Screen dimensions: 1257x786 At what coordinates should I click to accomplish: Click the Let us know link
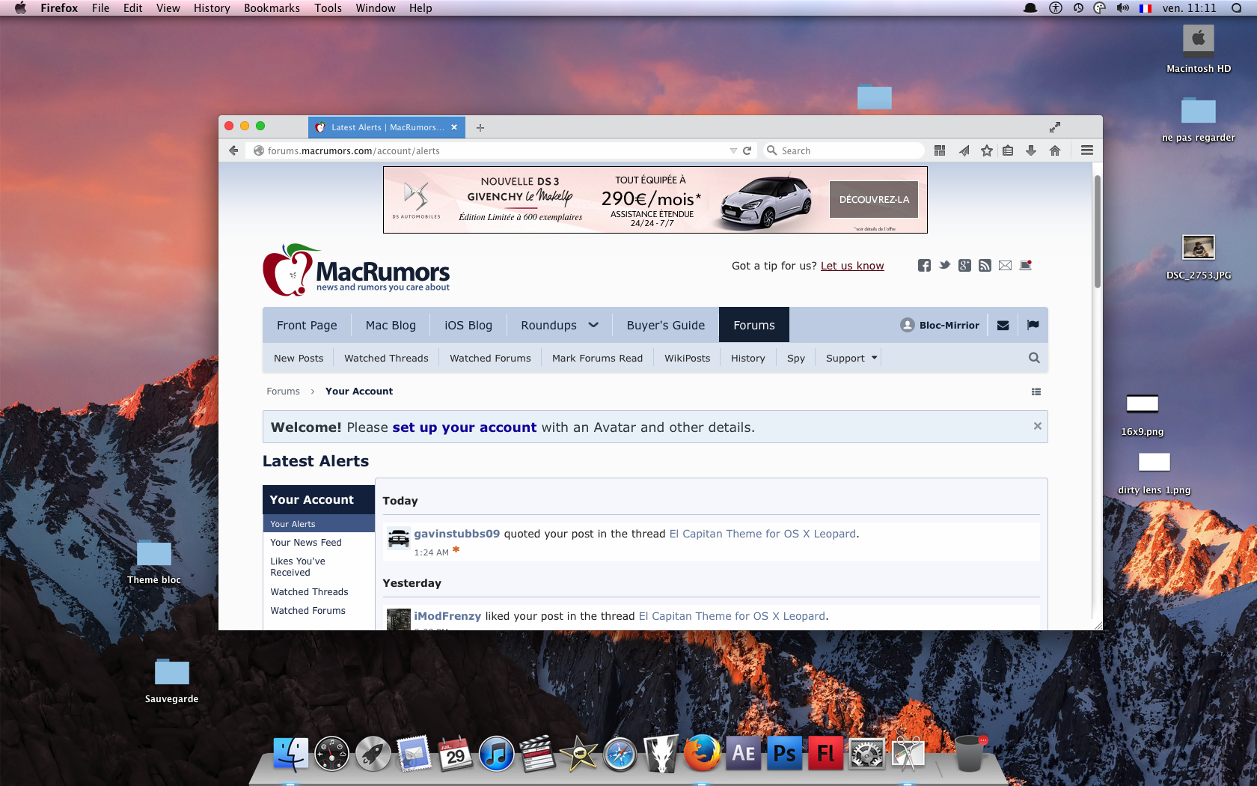[x=852, y=266]
